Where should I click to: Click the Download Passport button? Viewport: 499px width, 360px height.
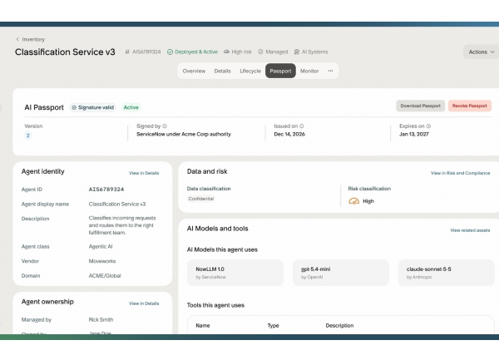point(420,106)
